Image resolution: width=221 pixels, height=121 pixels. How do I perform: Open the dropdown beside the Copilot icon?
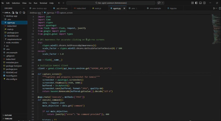click(x=163, y=3)
